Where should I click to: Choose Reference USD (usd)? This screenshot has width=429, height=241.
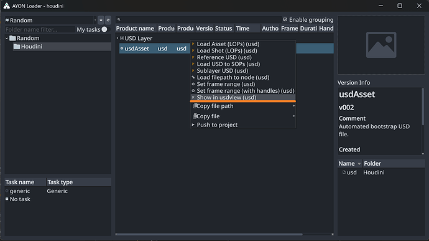tap(242, 57)
